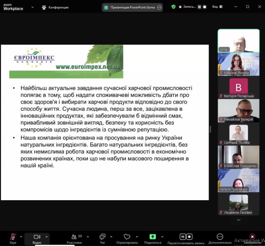Open the Вид view layout menu

[217, 7]
